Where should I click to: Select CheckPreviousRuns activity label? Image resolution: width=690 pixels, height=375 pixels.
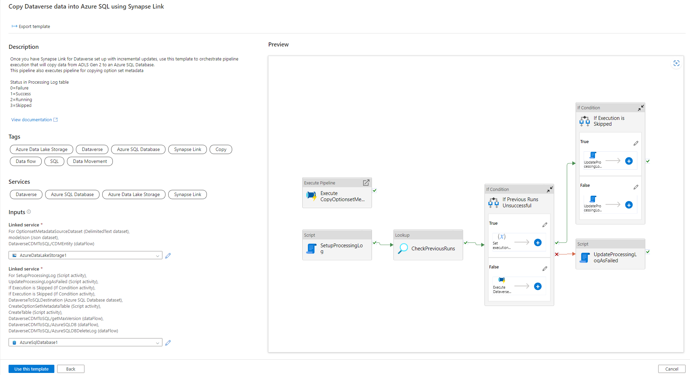pos(433,248)
